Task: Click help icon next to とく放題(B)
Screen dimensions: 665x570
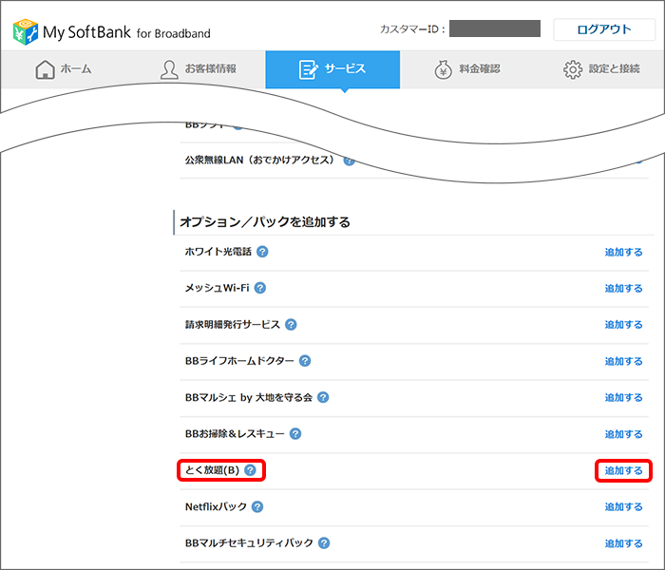Action: [x=250, y=470]
